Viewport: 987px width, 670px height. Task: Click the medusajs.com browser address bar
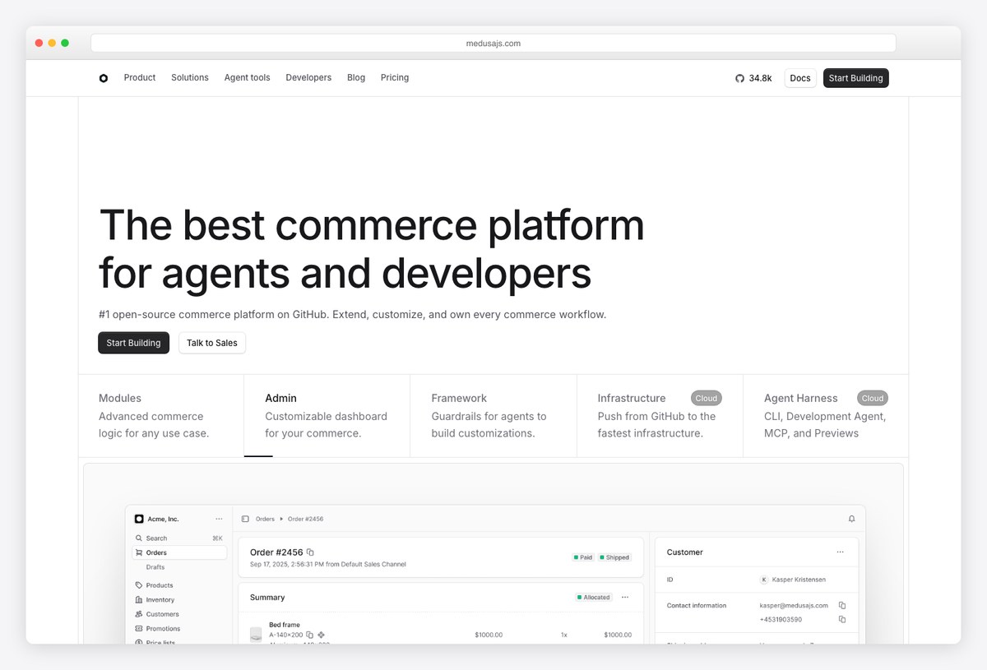point(493,44)
